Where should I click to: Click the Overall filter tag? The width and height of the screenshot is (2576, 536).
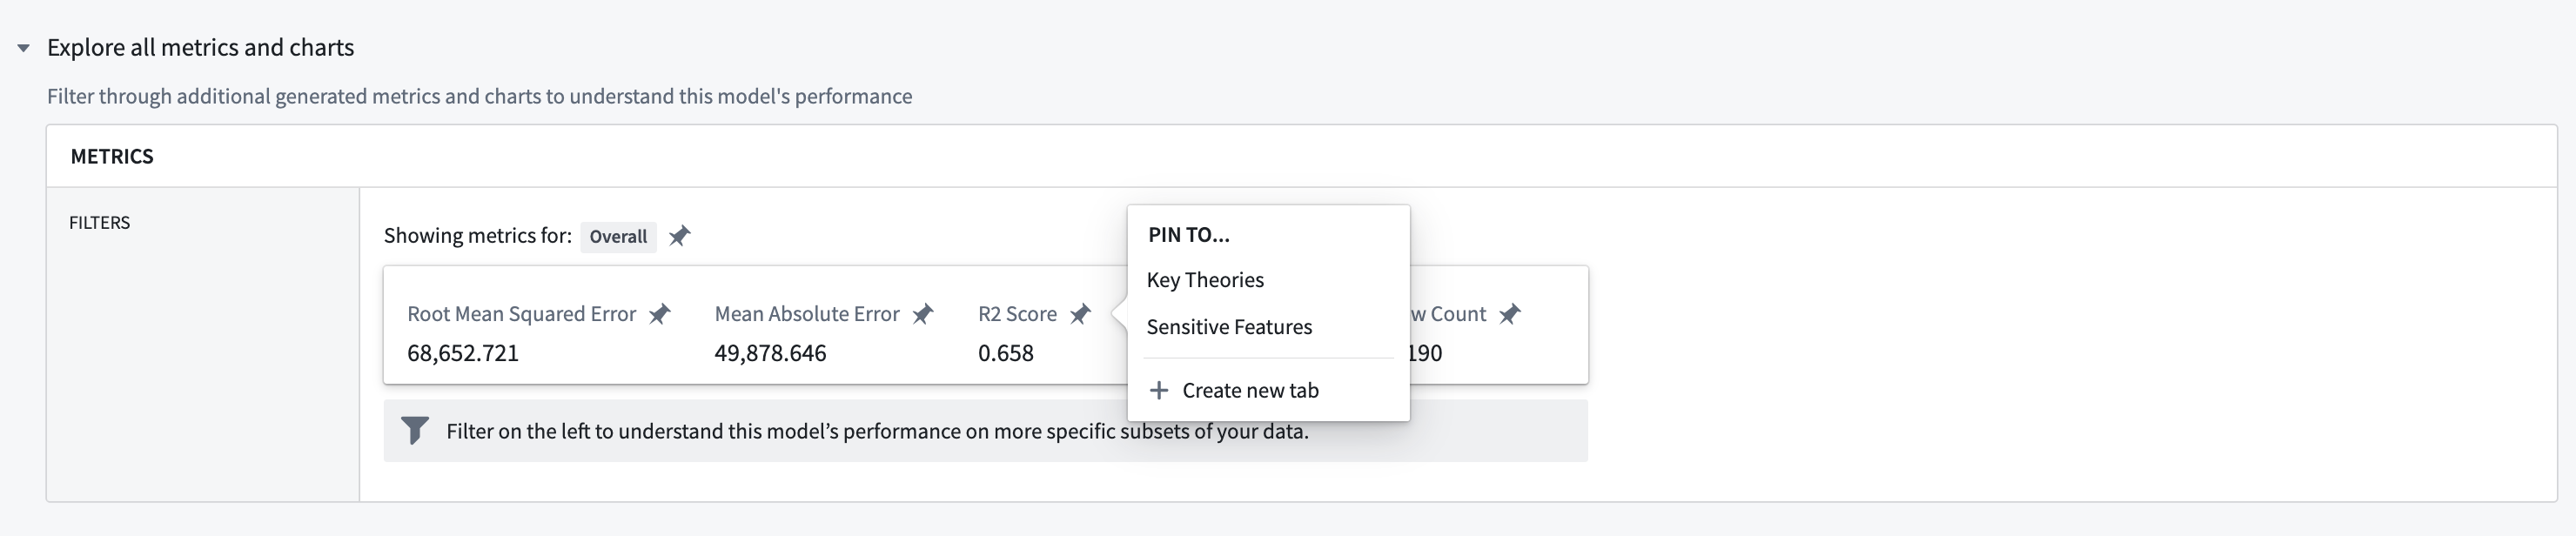coord(618,237)
